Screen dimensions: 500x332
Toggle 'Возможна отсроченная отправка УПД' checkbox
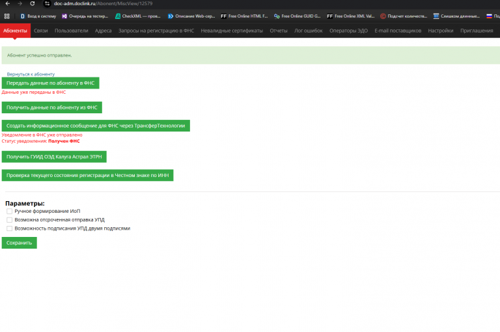(x=9, y=220)
